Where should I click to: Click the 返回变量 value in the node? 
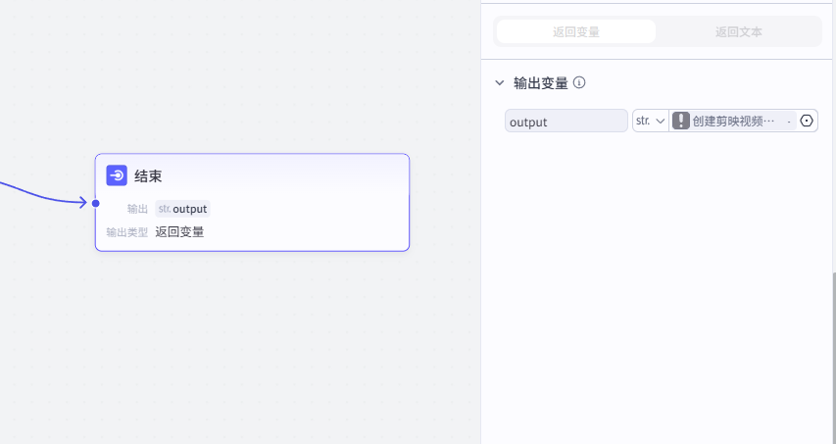(179, 232)
